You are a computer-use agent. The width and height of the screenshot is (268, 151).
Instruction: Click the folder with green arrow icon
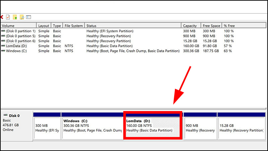tap(15, 17)
